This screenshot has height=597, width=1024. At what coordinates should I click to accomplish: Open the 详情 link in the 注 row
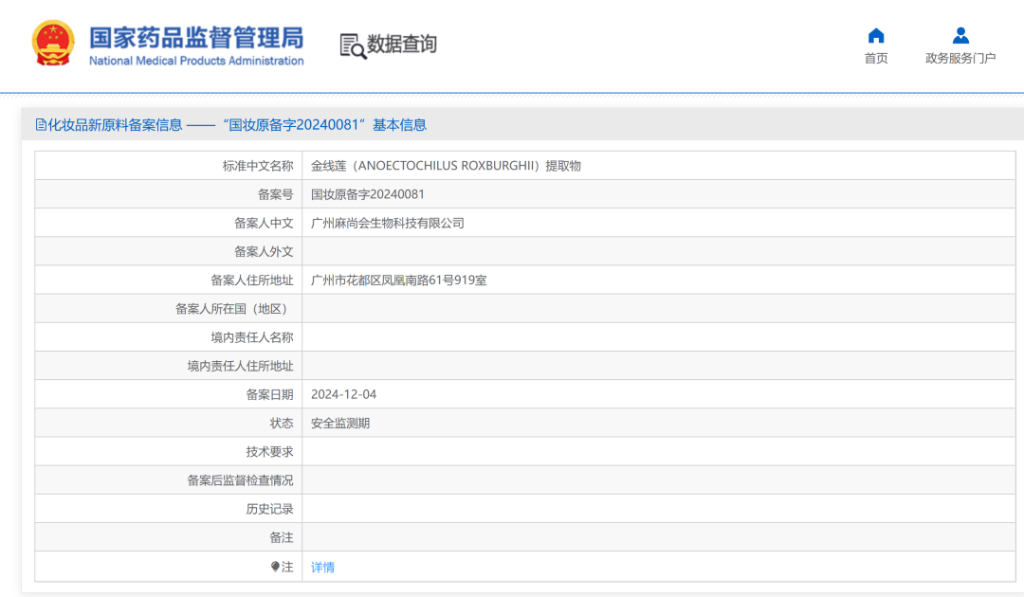(322, 567)
